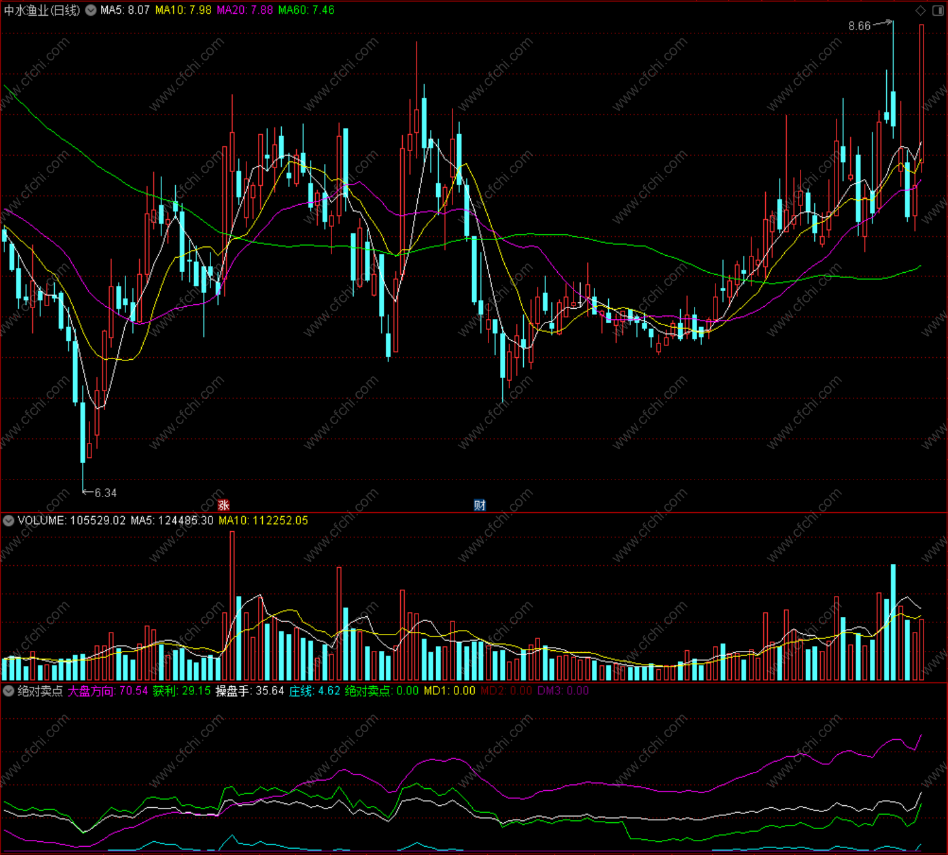This screenshot has height=855, width=948.
Task: Open the 绝对卖点 indicator dropdown arrow
Action: (9, 691)
